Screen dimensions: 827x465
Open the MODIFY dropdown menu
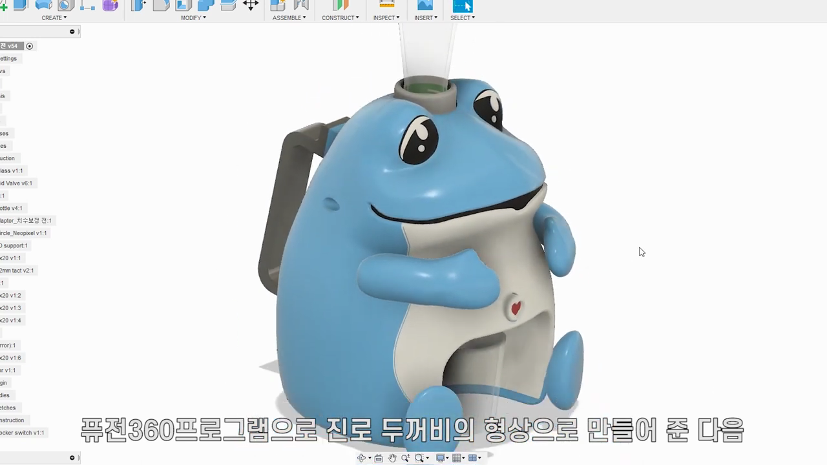(193, 18)
